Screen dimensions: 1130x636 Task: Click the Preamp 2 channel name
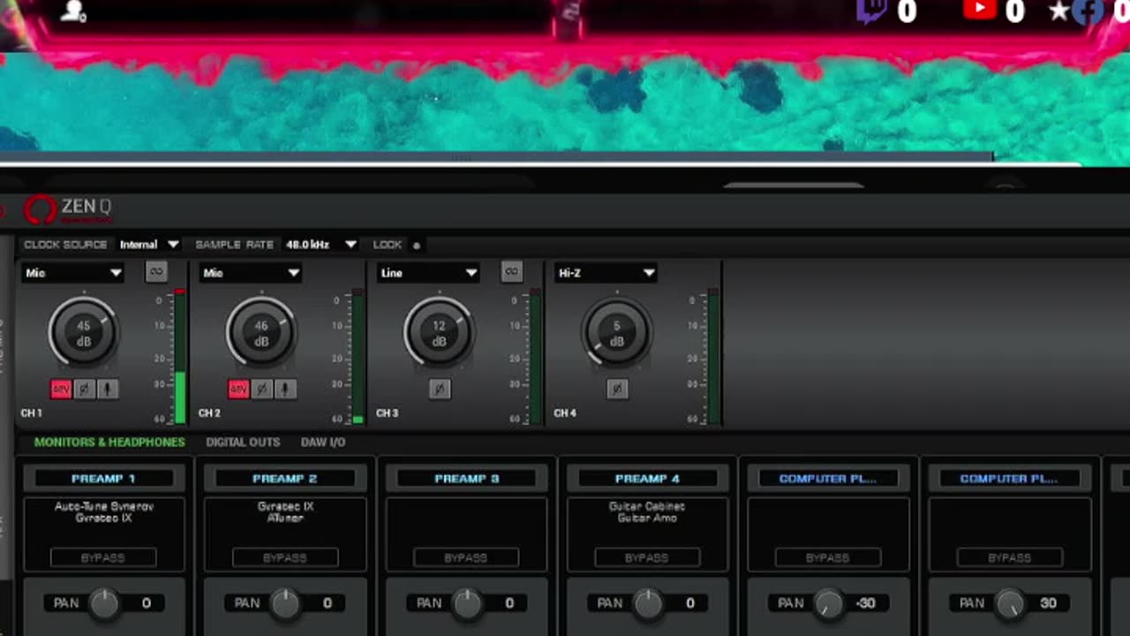point(284,479)
